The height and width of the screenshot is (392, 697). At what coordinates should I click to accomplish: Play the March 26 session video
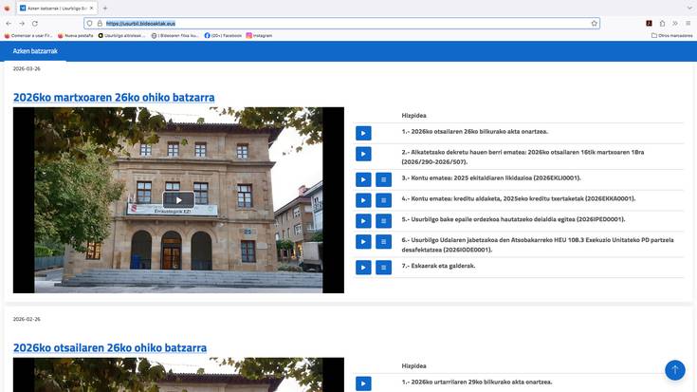178,199
